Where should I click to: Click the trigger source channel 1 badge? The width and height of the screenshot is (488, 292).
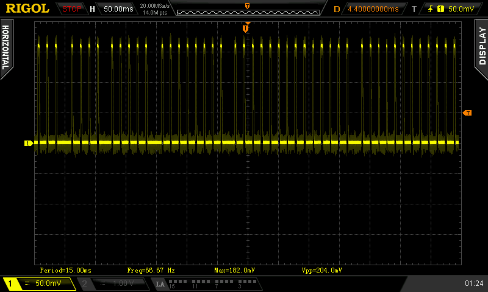(440, 9)
